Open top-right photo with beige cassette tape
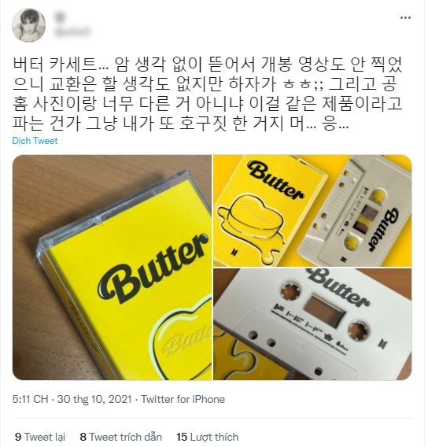428x447 pixels. (312, 211)
